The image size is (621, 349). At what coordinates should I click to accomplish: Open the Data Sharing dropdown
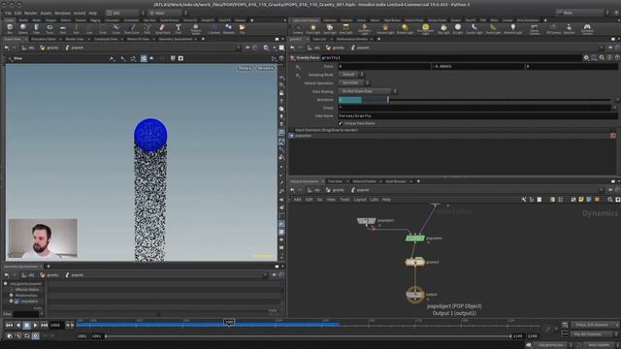coord(368,91)
